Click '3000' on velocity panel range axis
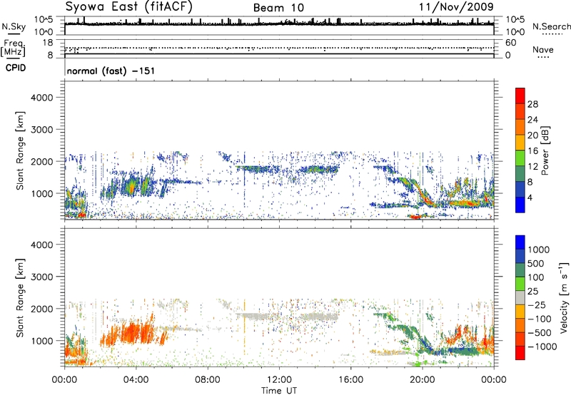This screenshot has width=571, height=395. 41,277
